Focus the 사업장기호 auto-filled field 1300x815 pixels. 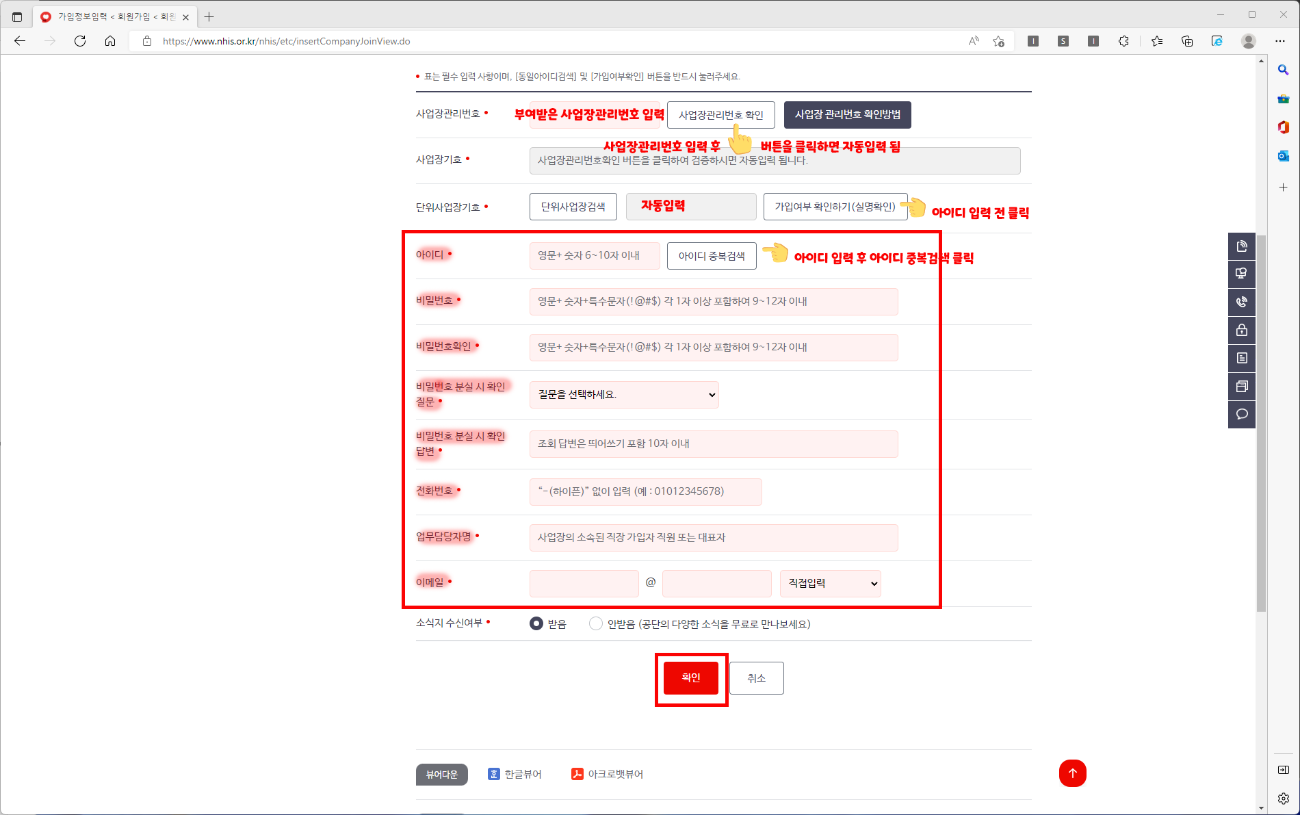coord(775,161)
